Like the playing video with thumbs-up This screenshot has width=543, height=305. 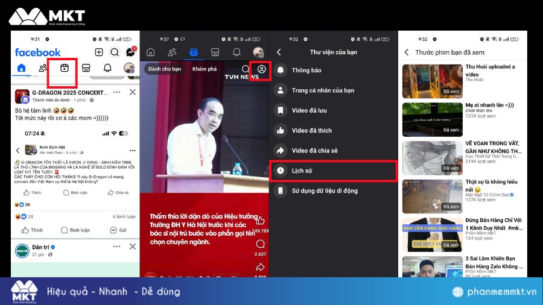click(x=260, y=220)
